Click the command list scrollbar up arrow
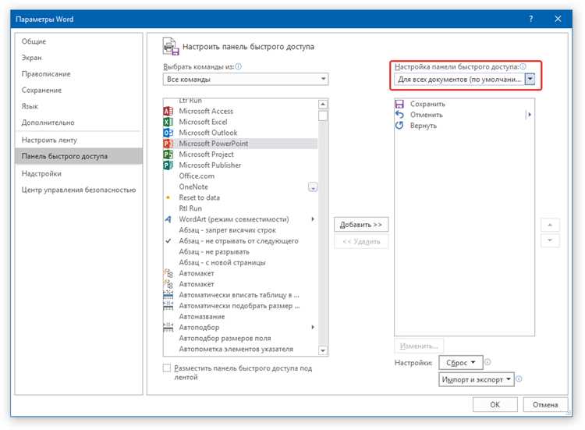This screenshot has width=585, height=430. (x=323, y=104)
